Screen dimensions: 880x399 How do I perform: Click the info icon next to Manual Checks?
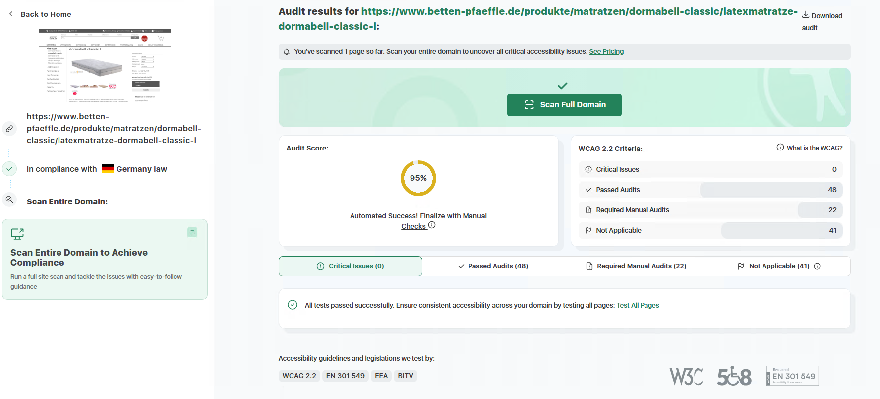[432, 225]
